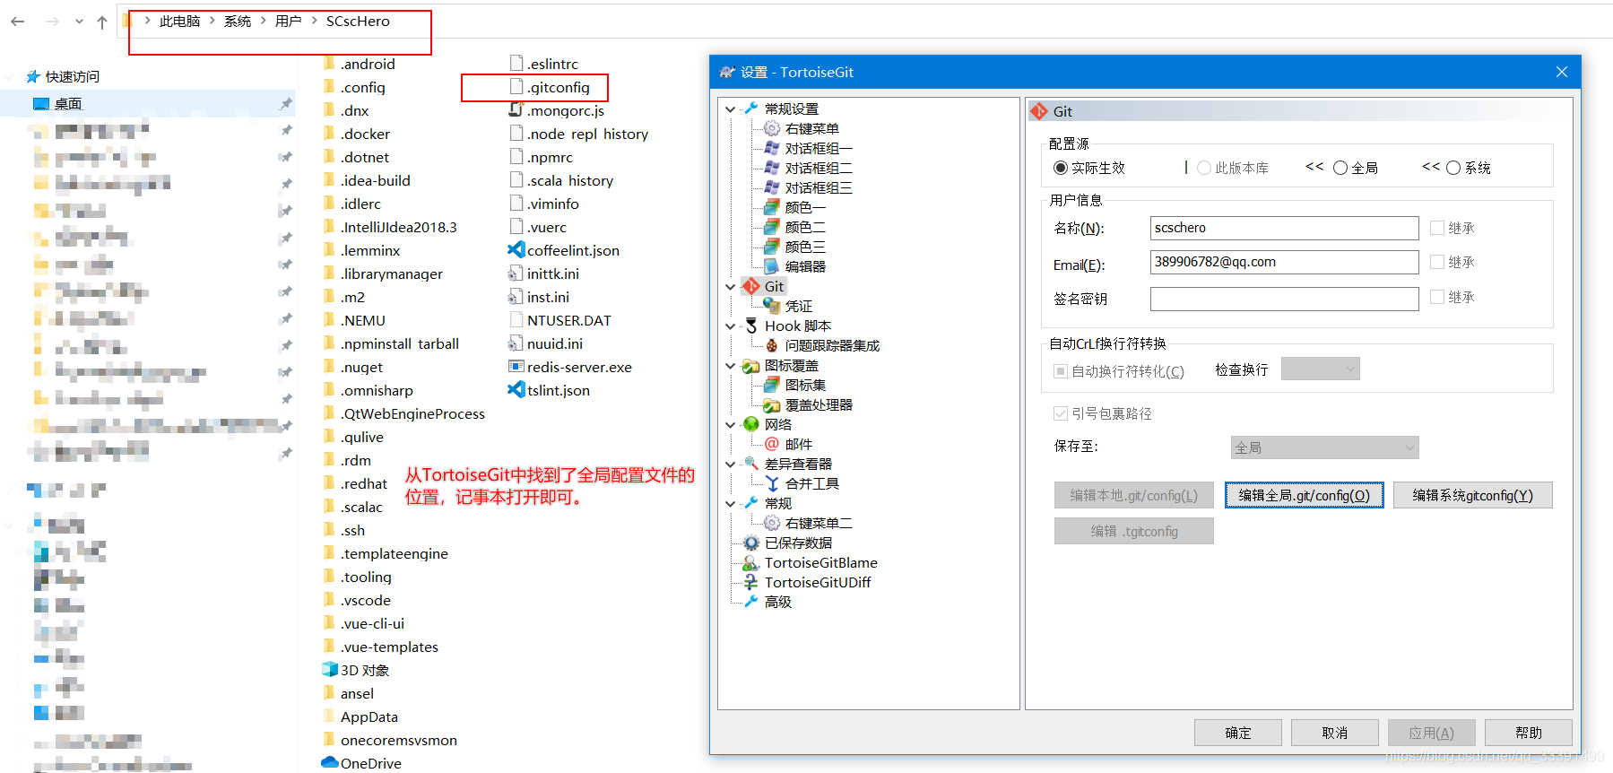Toggle the inherit (继承) checkbox for Name
Image resolution: width=1613 pixels, height=773 pixels.
(1437, 228)
